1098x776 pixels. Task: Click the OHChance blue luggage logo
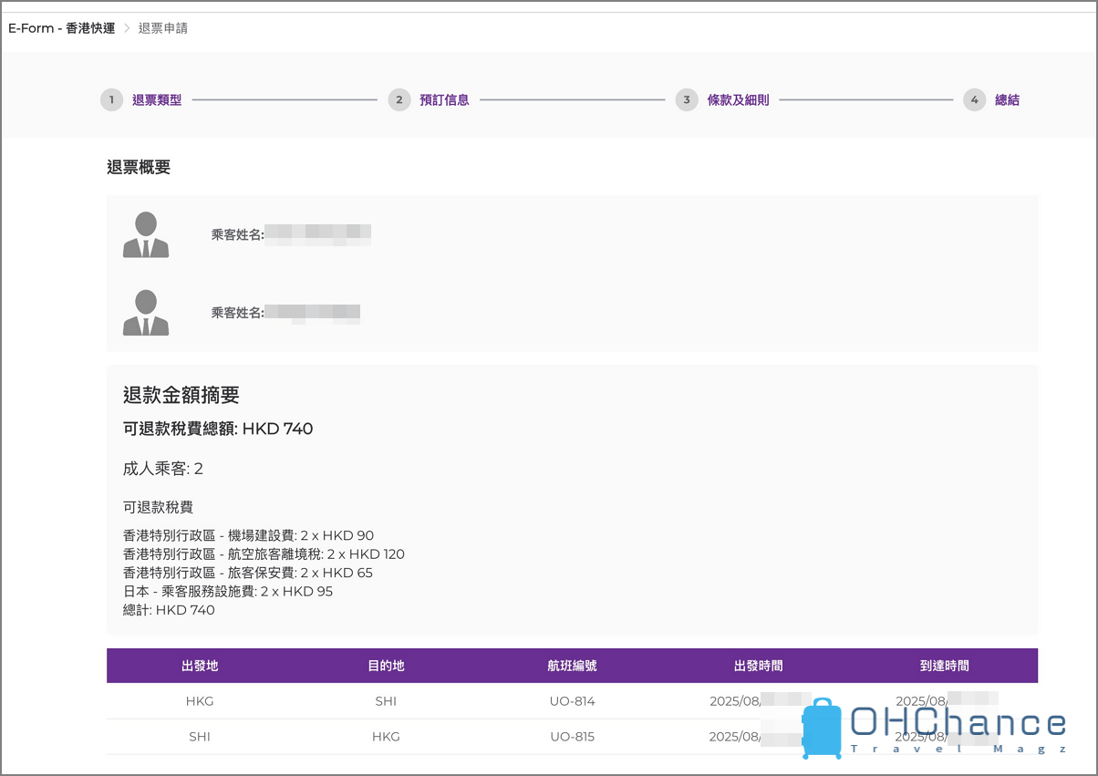click(x=822, y=729)
